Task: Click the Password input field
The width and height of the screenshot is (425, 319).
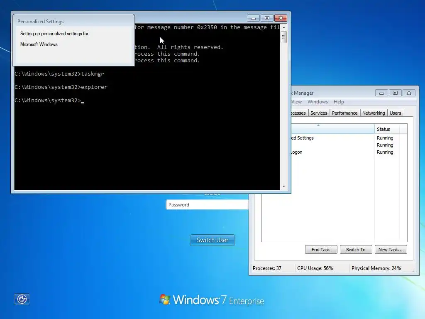Action: click(x=208, y=204)
